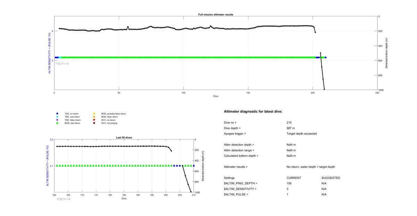Click the 'Calculated bottom depth =' label
This screenshot has width=417, height=216.
pyautogui.click(x=242, y=156)
